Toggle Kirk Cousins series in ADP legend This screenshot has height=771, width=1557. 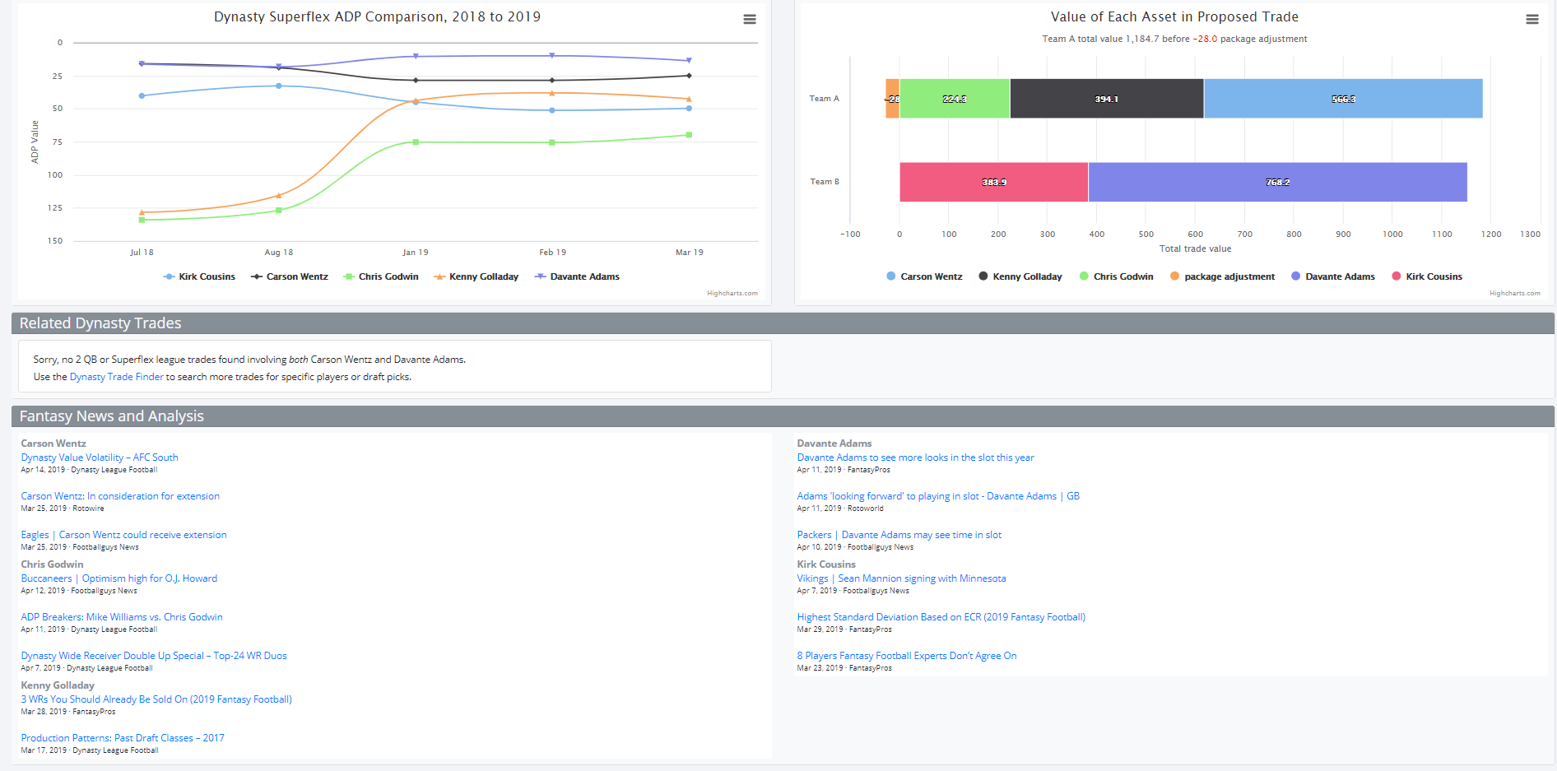coord(199,276)
